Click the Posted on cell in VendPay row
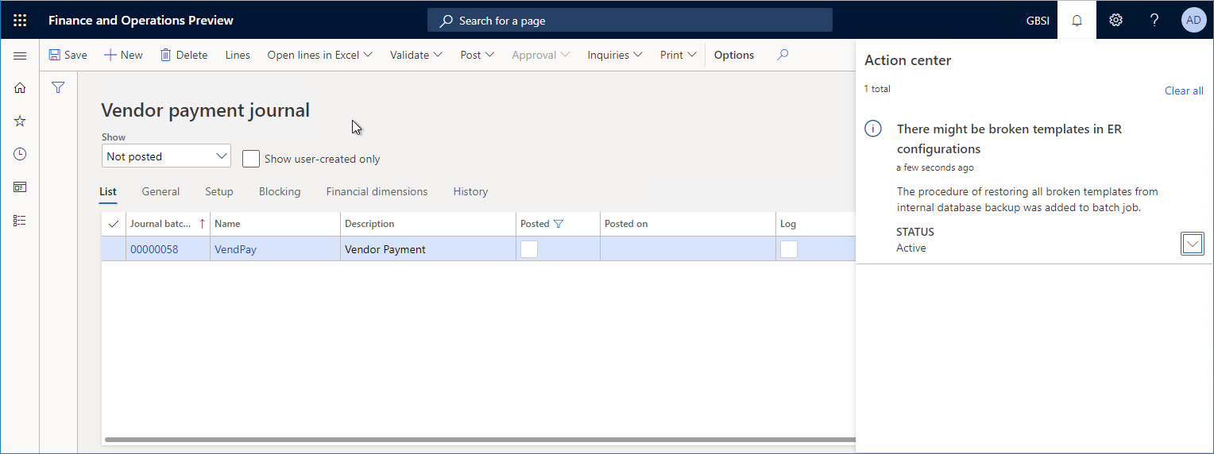The width and height of the screenshot is (1214, 454). point(688,249)
